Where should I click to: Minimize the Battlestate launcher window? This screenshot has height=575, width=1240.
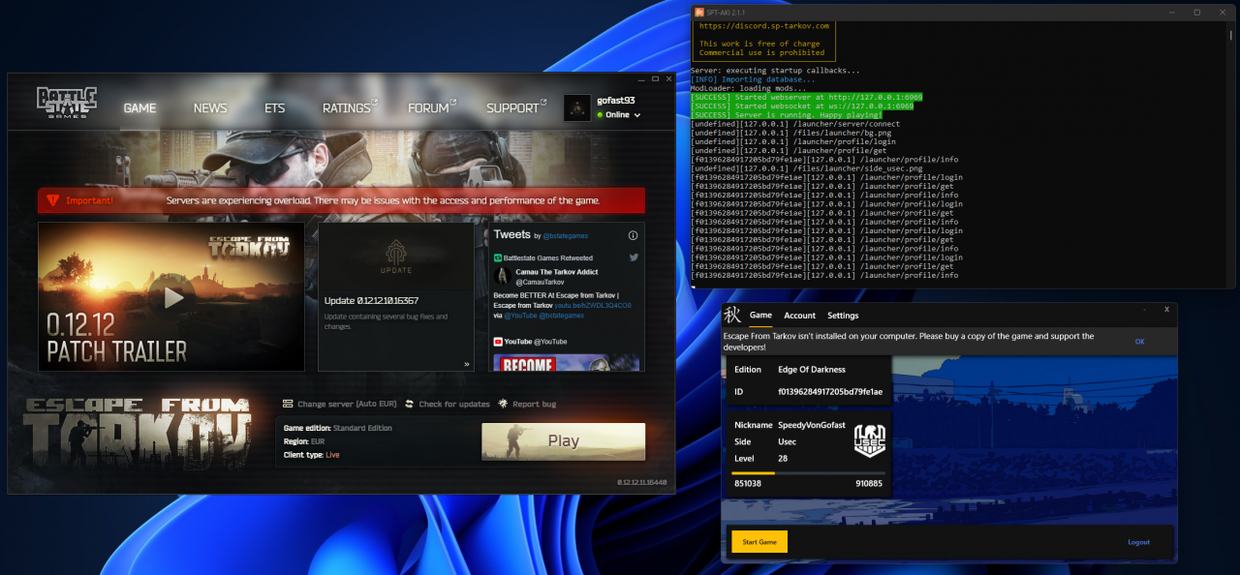point(639,79)
